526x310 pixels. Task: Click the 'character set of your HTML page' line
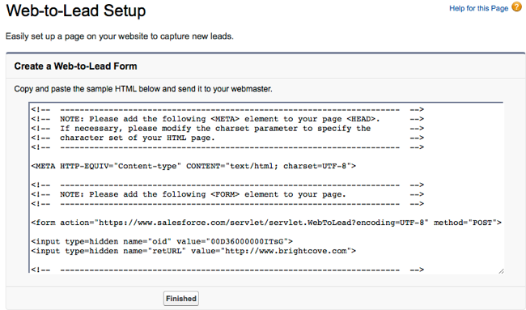[227, 138]
